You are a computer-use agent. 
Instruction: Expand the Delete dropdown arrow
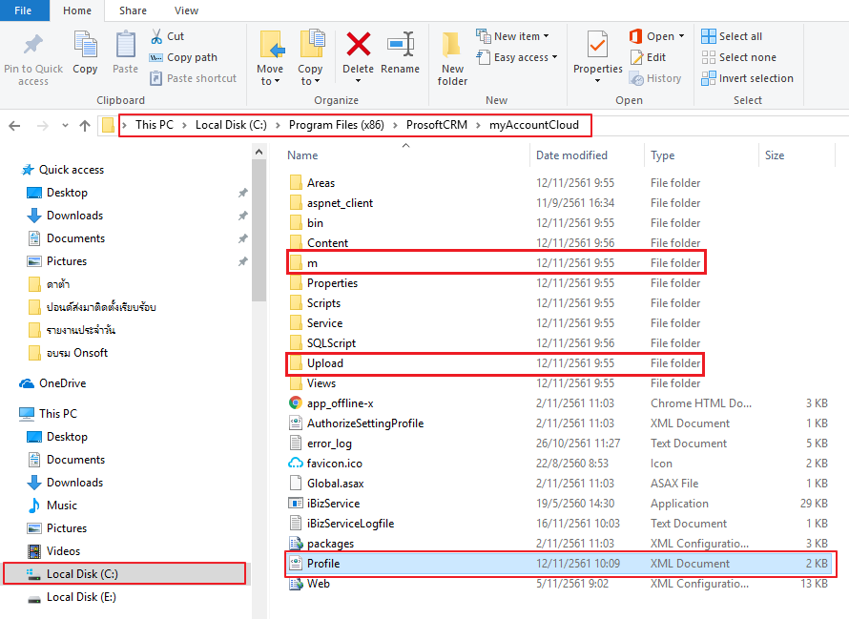pos(358,81)
